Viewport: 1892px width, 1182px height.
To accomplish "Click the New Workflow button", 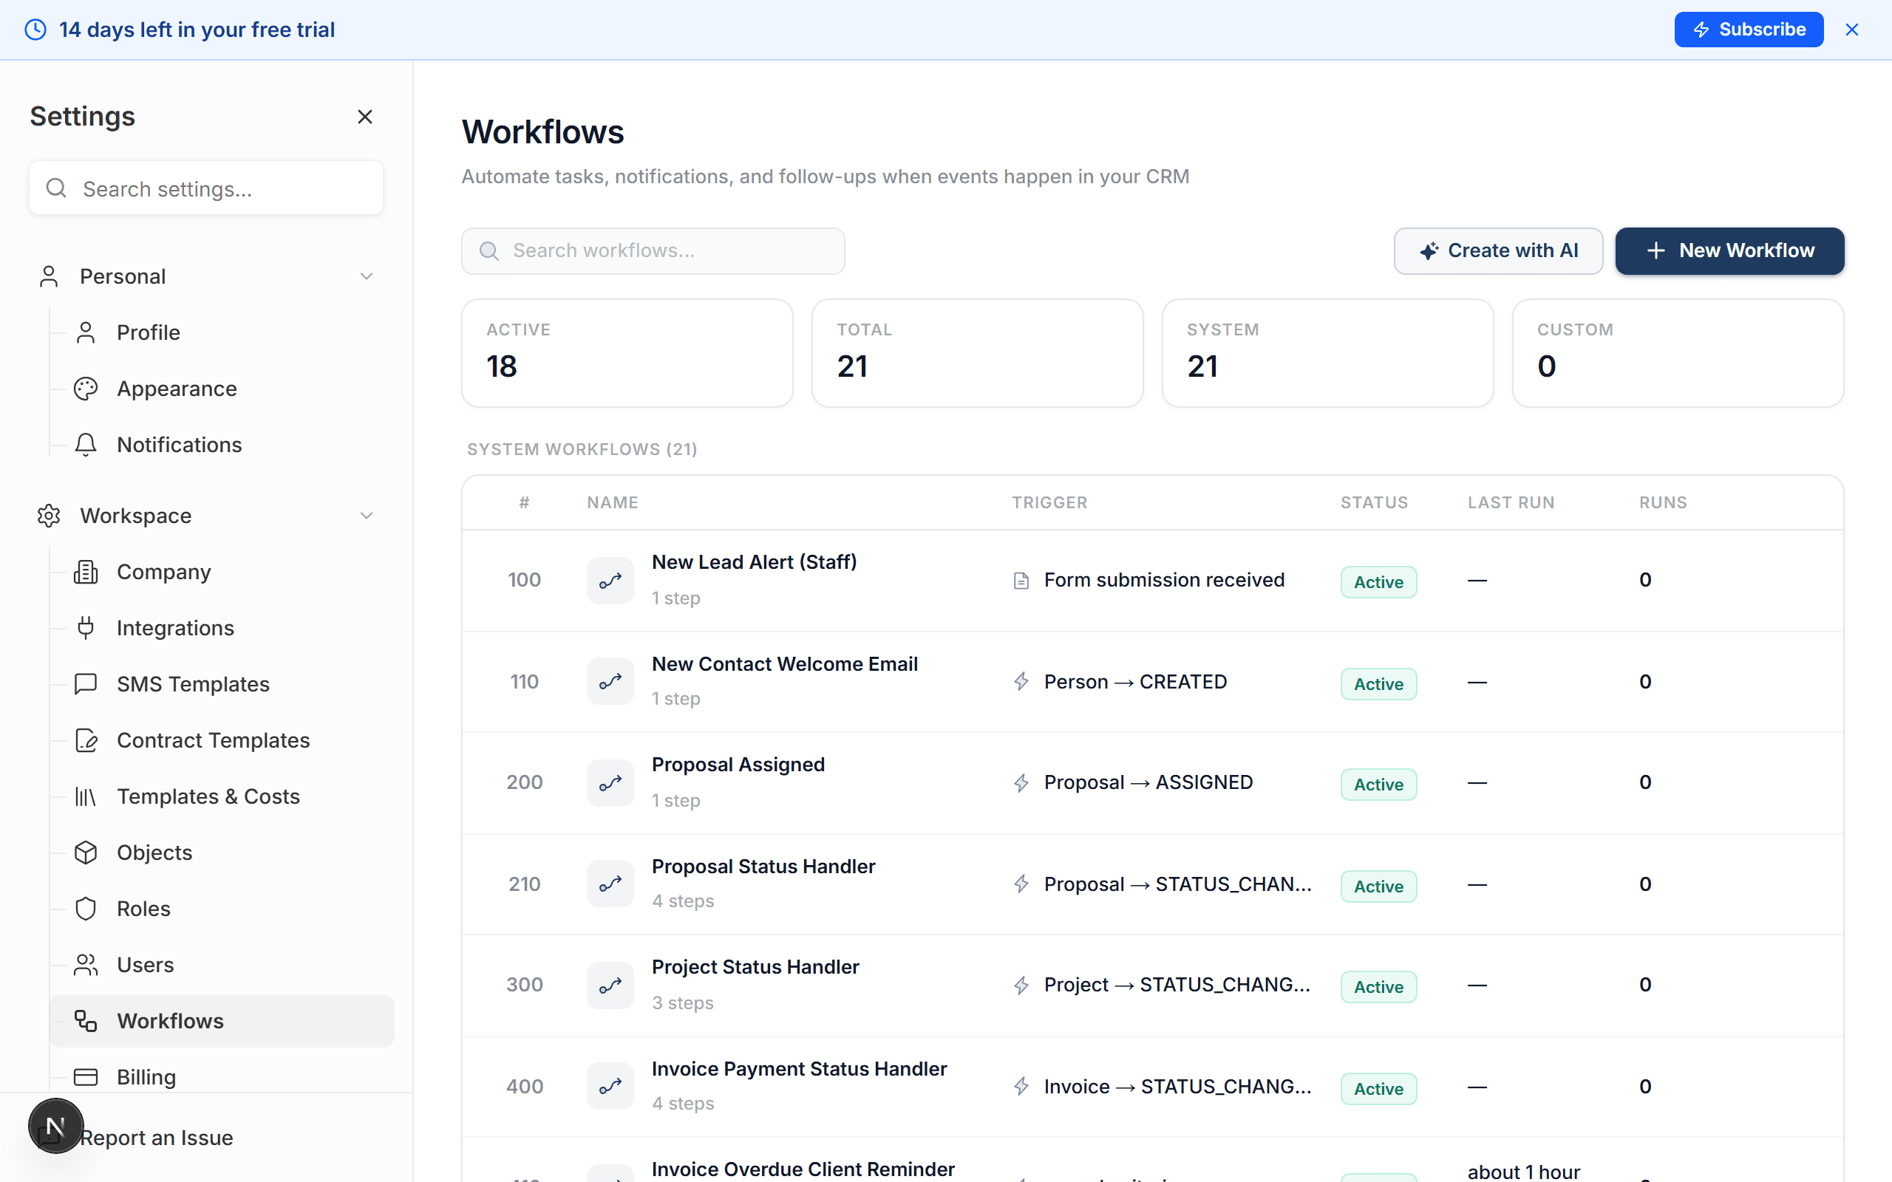I will pyautogui.click(x=1729, y=251).
